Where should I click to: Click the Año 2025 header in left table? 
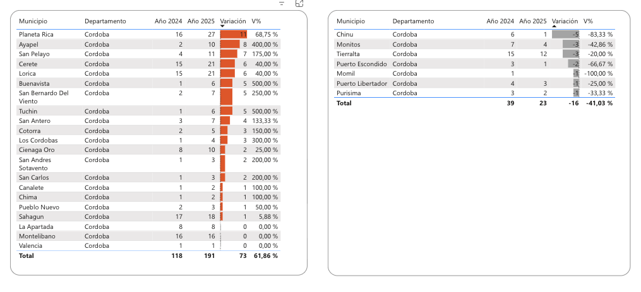pos(201,21)
